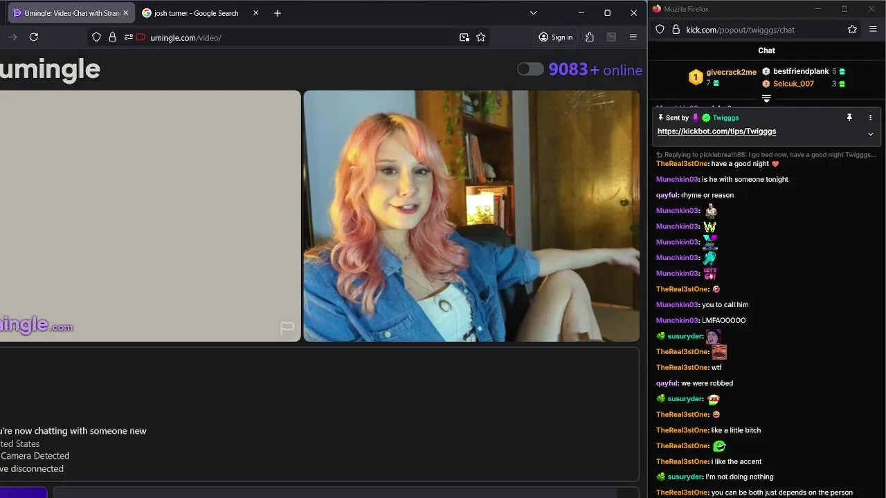Reload the umingle page
Screen dimensions: 886x498
(33, 37)
